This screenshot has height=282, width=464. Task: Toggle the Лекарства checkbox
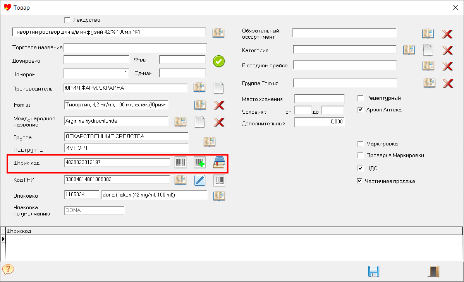[67, 20]
